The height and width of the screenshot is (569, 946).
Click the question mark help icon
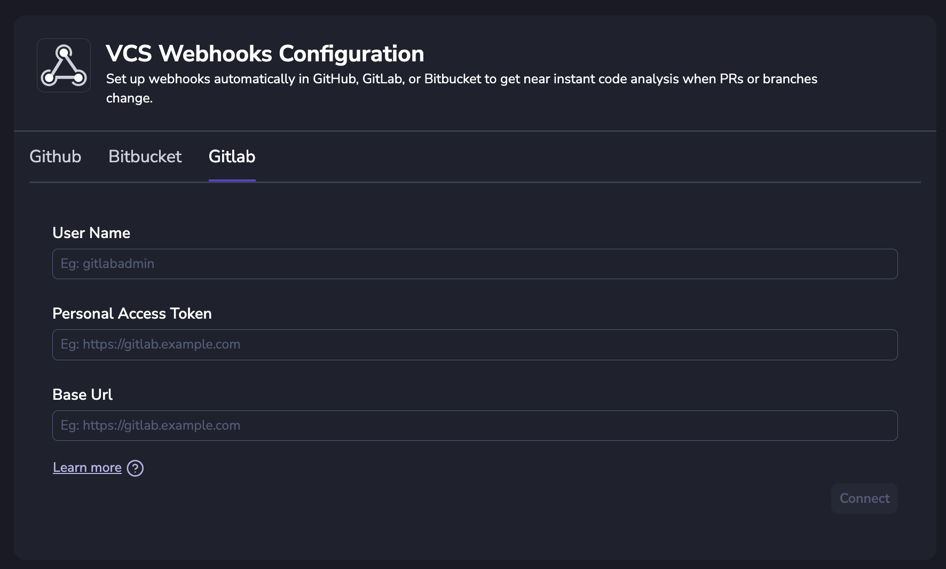coord(135,468)
